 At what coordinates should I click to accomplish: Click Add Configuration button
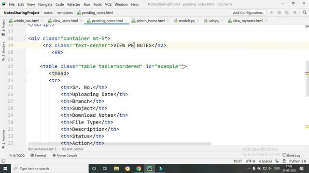(x=249, y=12)
